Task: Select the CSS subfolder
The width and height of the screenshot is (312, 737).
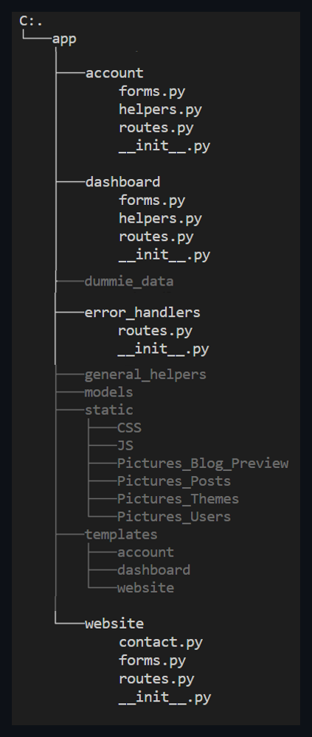Action: click(x=129, y=427)
